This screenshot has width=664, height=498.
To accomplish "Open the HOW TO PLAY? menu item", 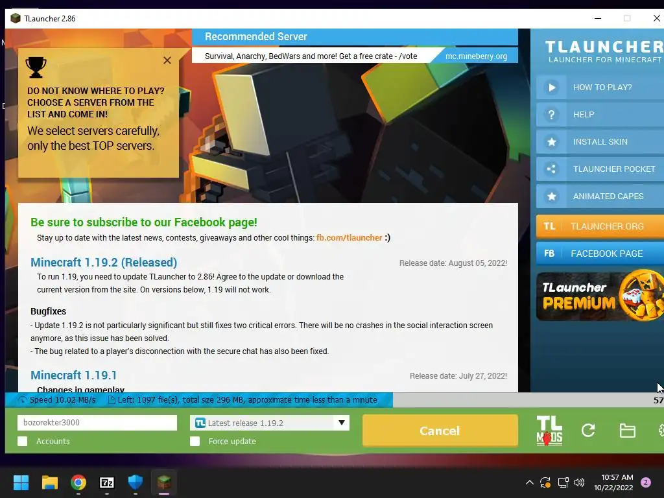I will pyautogui.click(x=600, y=88).
